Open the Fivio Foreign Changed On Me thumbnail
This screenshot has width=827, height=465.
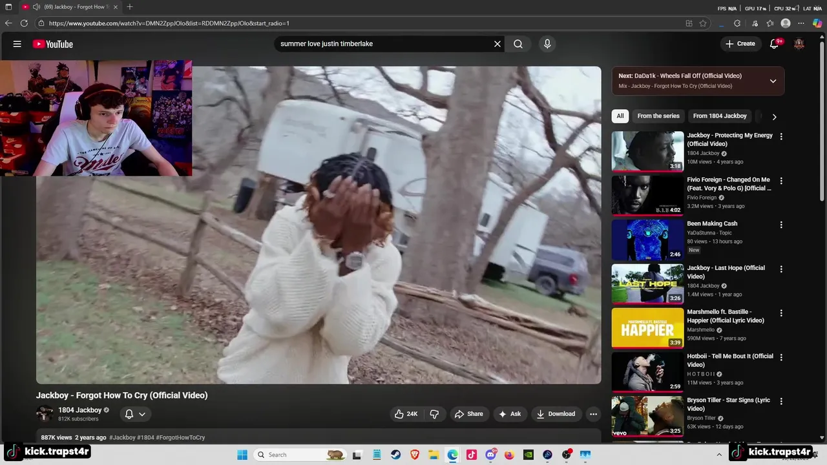point(647,195)
